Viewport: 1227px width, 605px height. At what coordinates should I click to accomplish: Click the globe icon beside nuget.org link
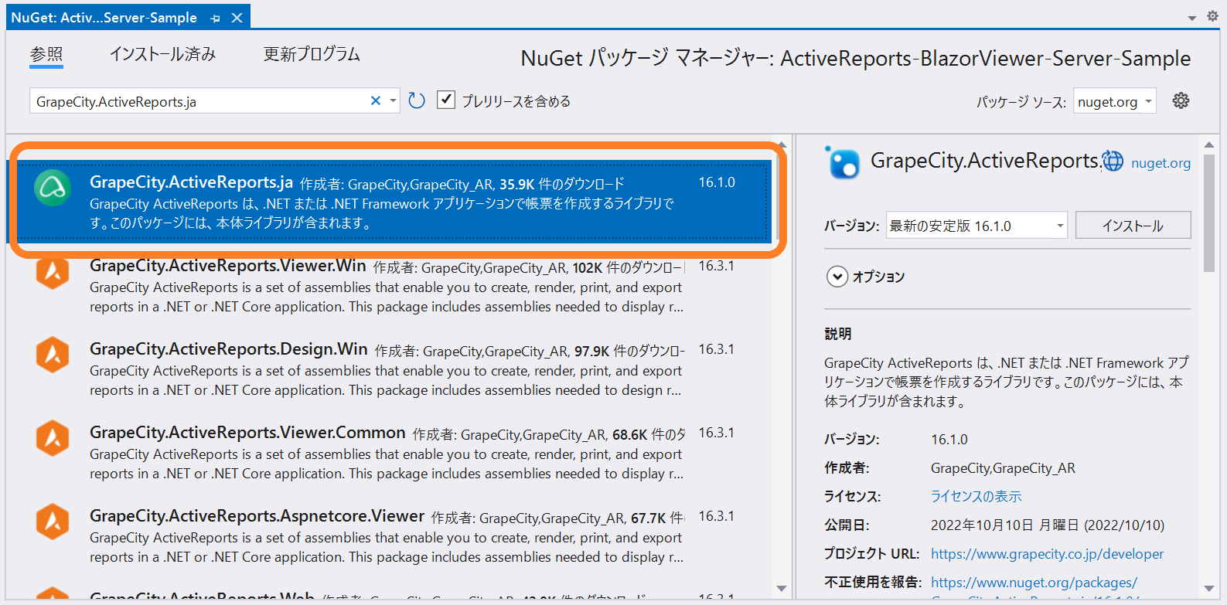point(1113,161)
